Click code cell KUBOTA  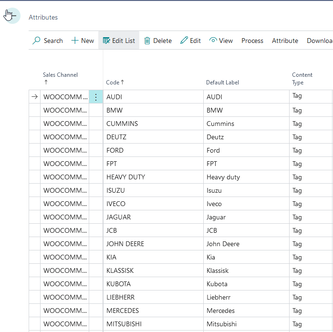(x=153, y=284)
